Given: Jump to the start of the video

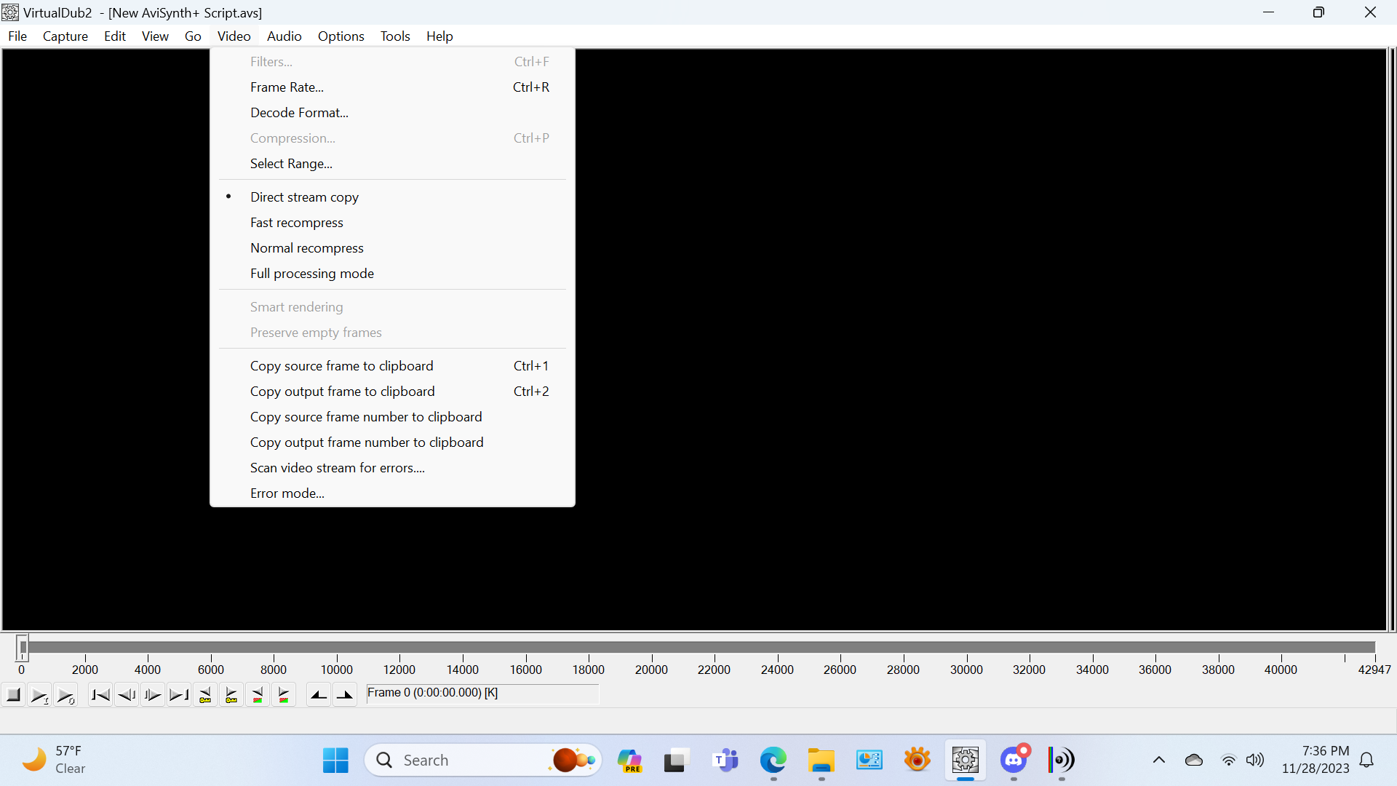Looking at the screenshot, I should (100, 695).
